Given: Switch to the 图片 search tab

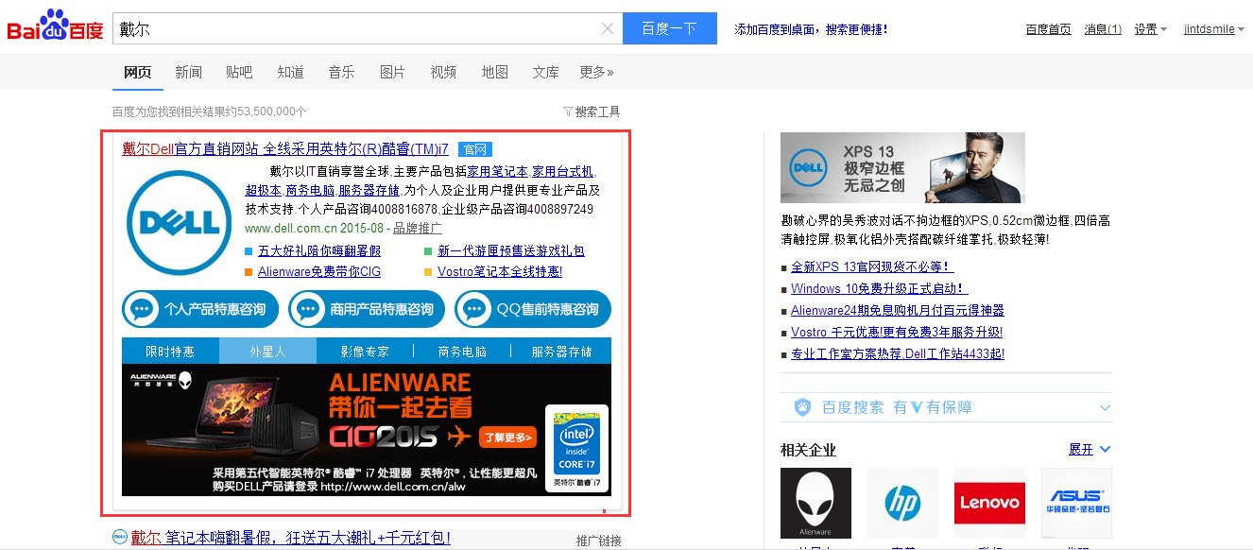Looking at the screenshot, I should (392, 71).
